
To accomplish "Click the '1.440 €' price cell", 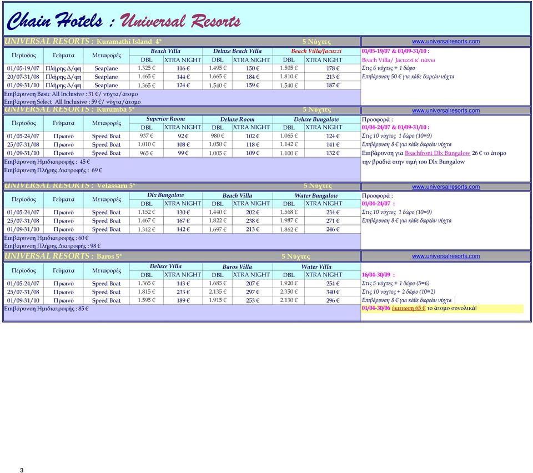I will (x=217, y=212).
